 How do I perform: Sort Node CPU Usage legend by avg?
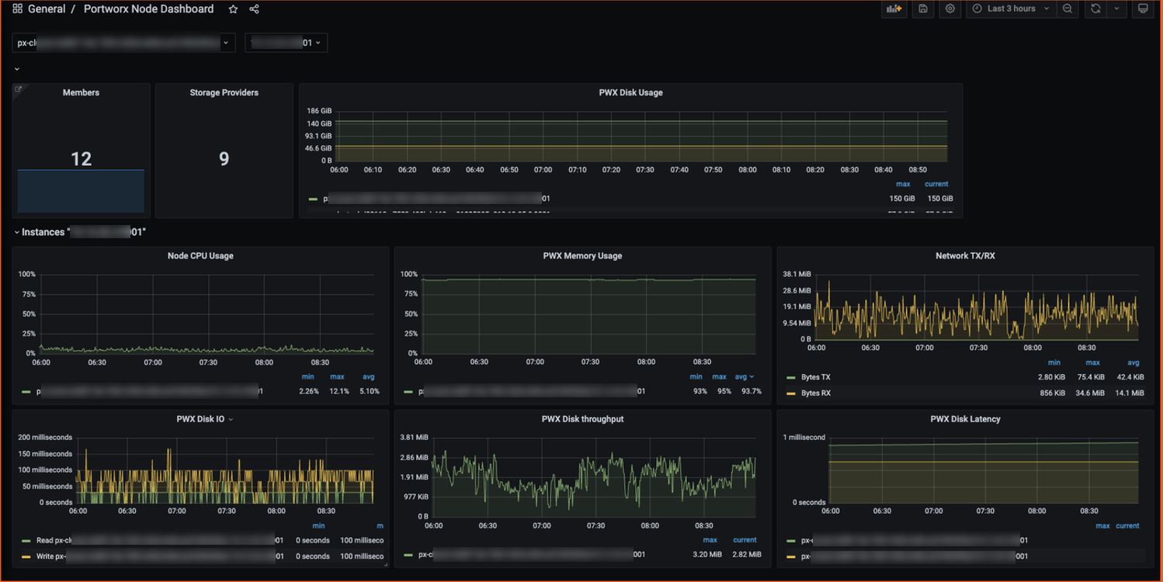[369, 376]
